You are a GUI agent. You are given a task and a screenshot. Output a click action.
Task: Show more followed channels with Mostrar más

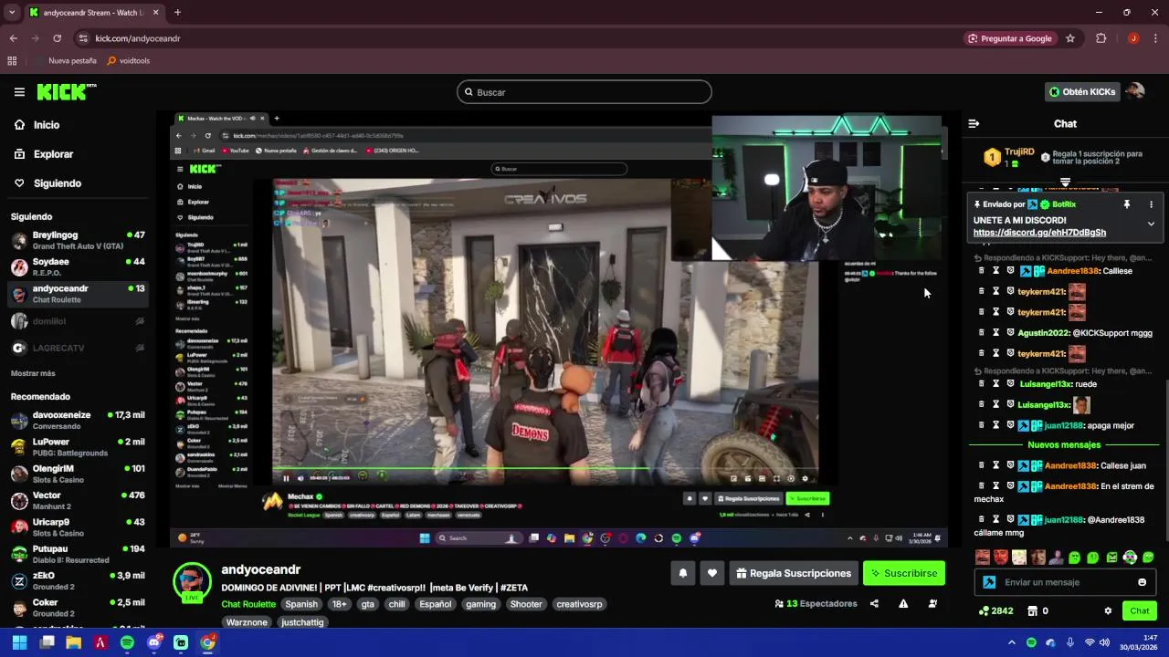click(33, 373)
